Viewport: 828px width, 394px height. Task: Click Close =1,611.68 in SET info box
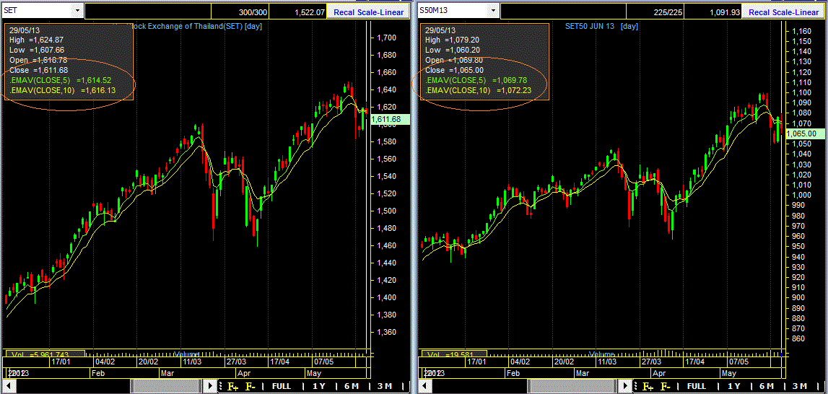[38, 70]
